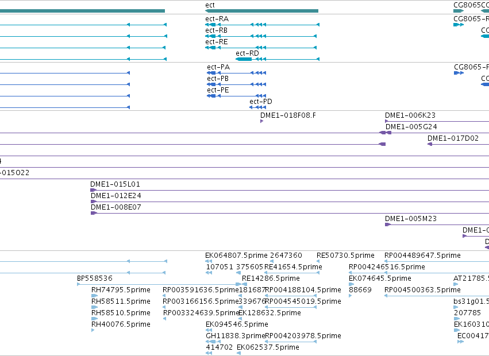
Task: Select the EK064807.5prime EST label
Action: click(236, 256)
